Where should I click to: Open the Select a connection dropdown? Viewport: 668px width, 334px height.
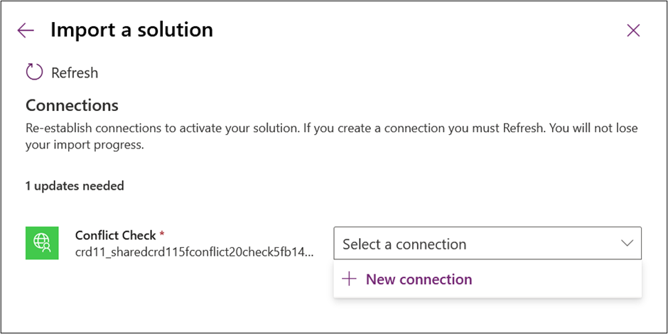pos(487,243)
